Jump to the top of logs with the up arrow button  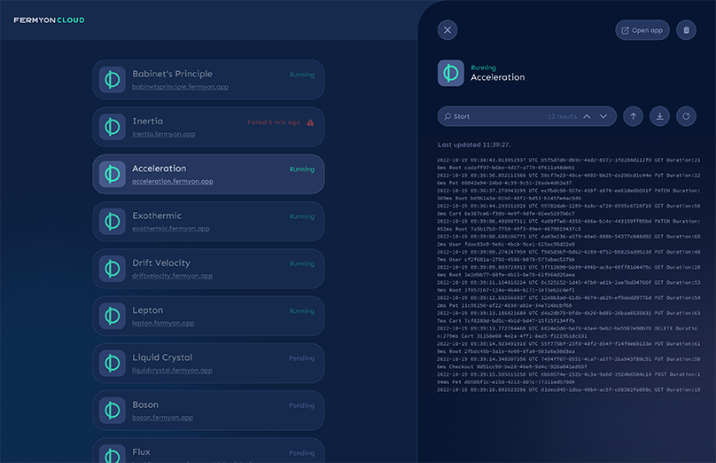coord(633,116)
